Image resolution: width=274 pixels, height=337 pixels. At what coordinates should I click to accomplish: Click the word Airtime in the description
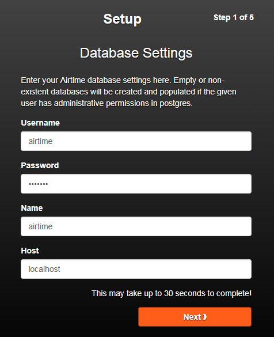click(x=73, y=80)
